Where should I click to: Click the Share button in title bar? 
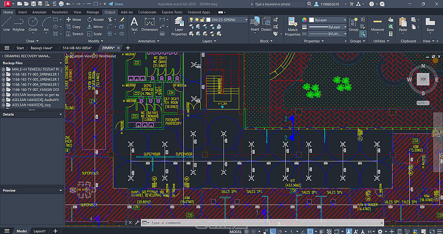116,4
